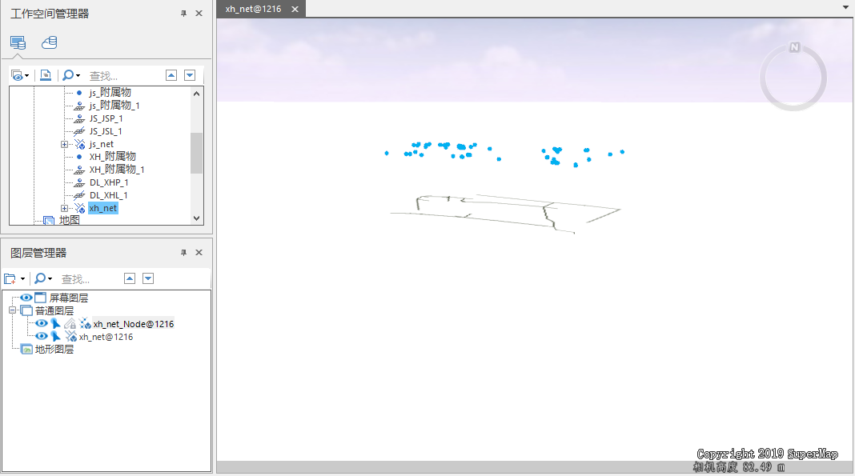Click the N north marker on compass
Viewport: 855px width, 476px height.
point(794,47)
